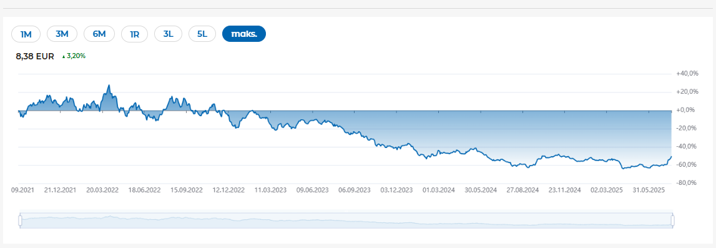Click the +40,0% axis label
The image size is (716, 248).
pyautogui.click(x=688, y=74)
